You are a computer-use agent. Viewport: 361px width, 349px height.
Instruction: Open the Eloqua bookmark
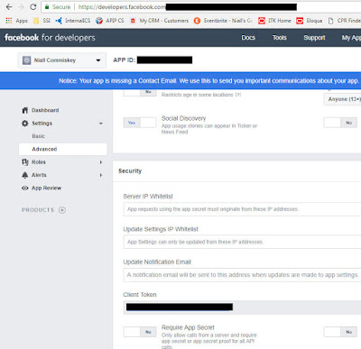click(310, 21)
